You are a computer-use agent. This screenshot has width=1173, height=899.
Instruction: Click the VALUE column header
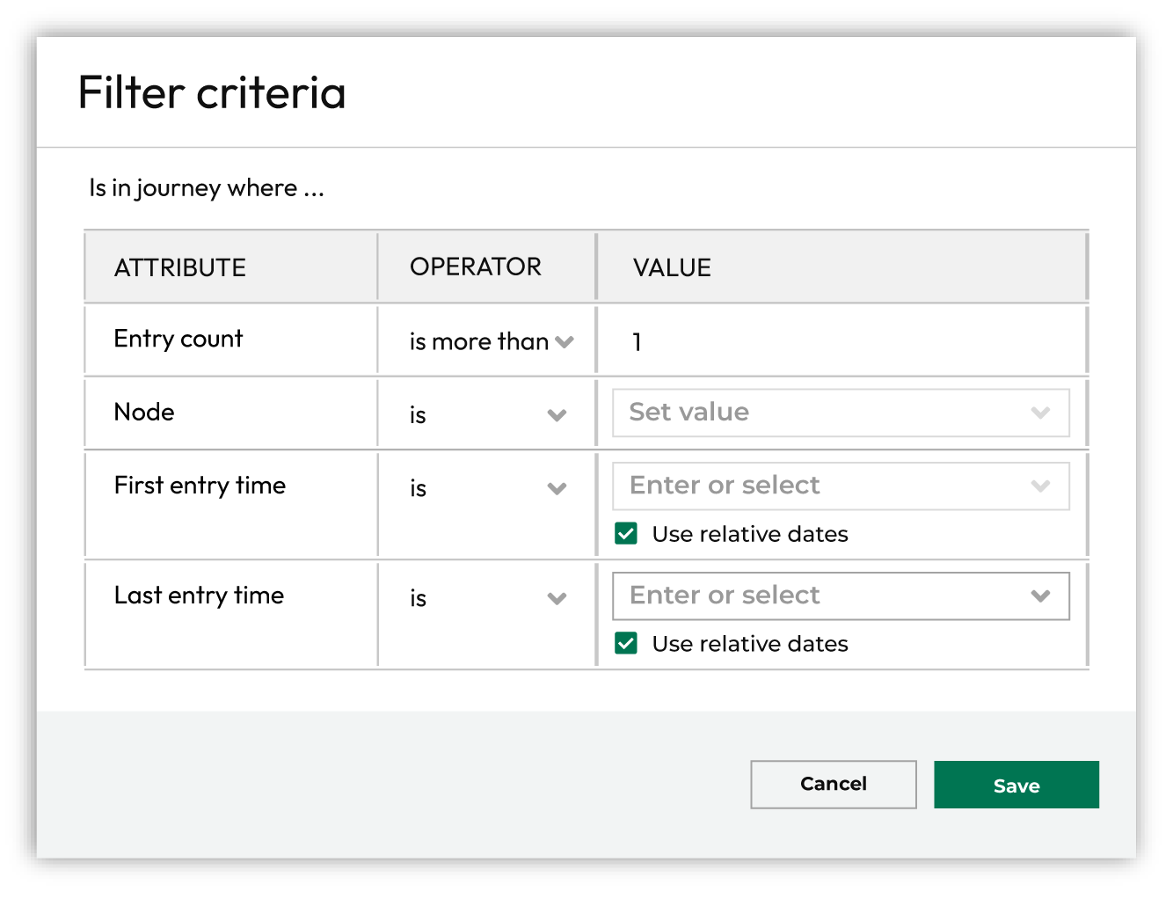pyautogui.click(x=841, y=267)
